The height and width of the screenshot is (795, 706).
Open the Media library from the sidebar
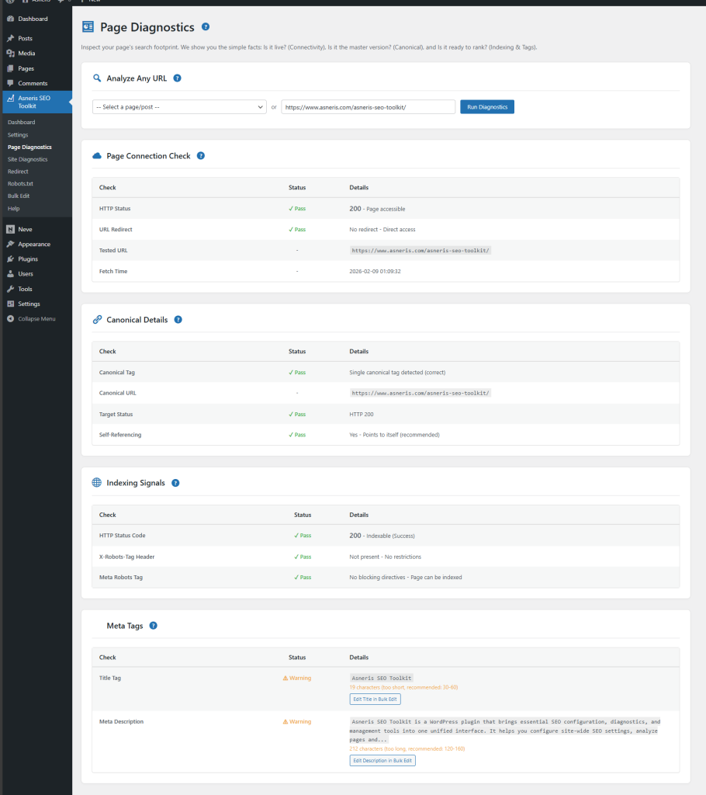coord(27,53)
